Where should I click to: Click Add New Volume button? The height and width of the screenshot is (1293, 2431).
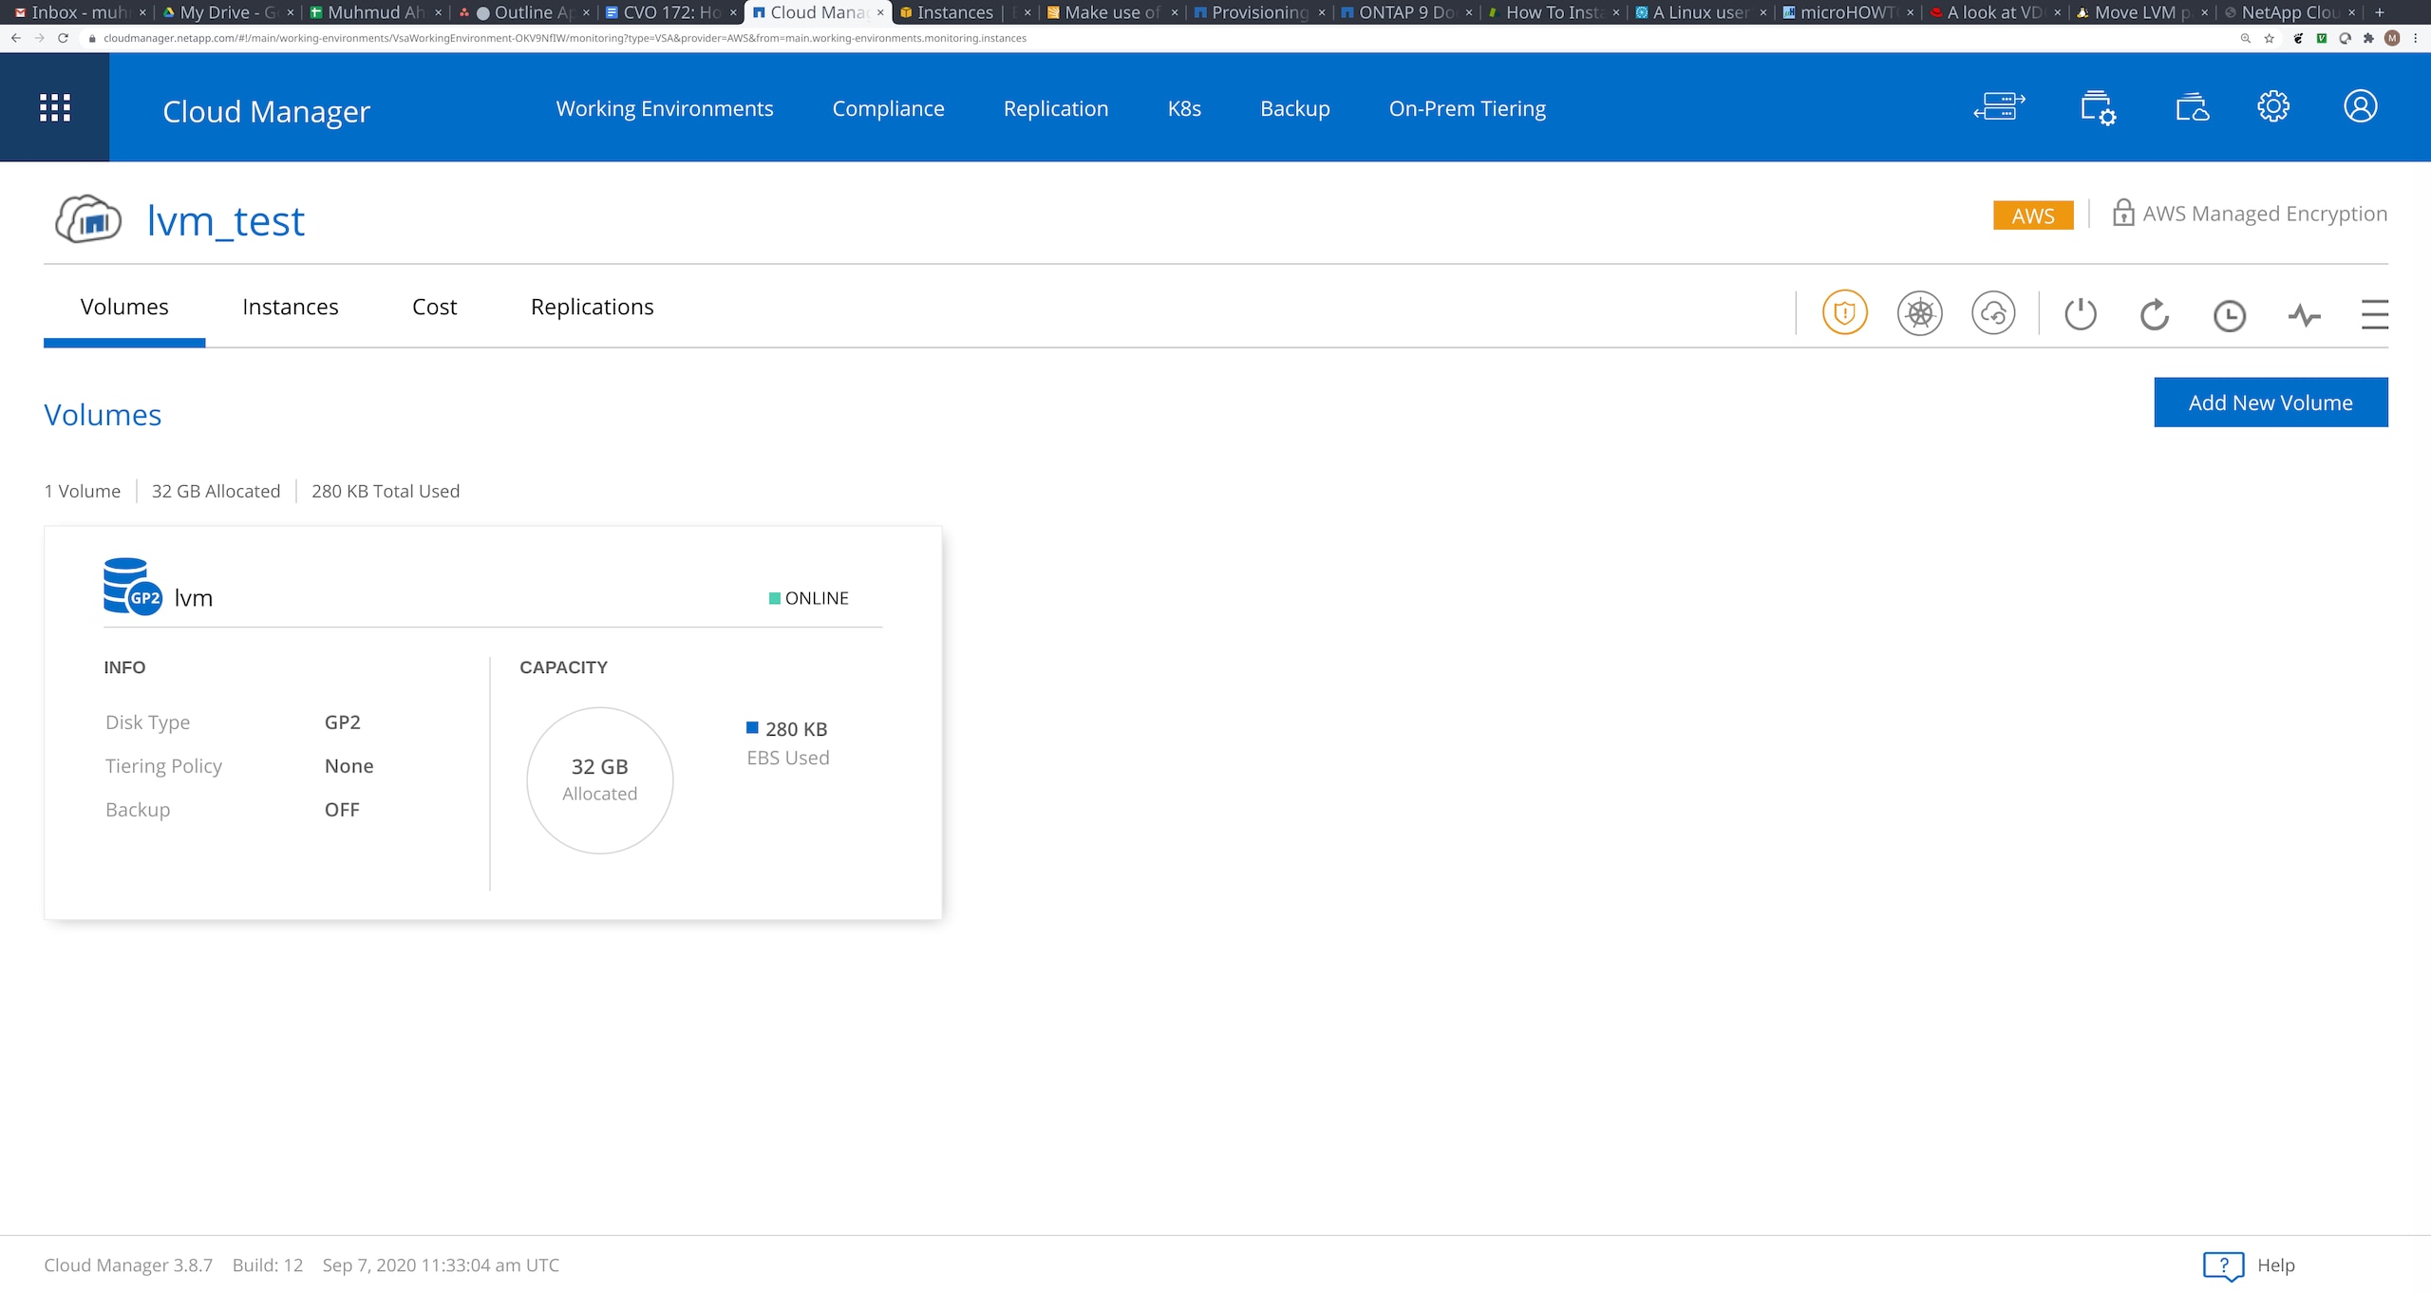pos(2270,403)
